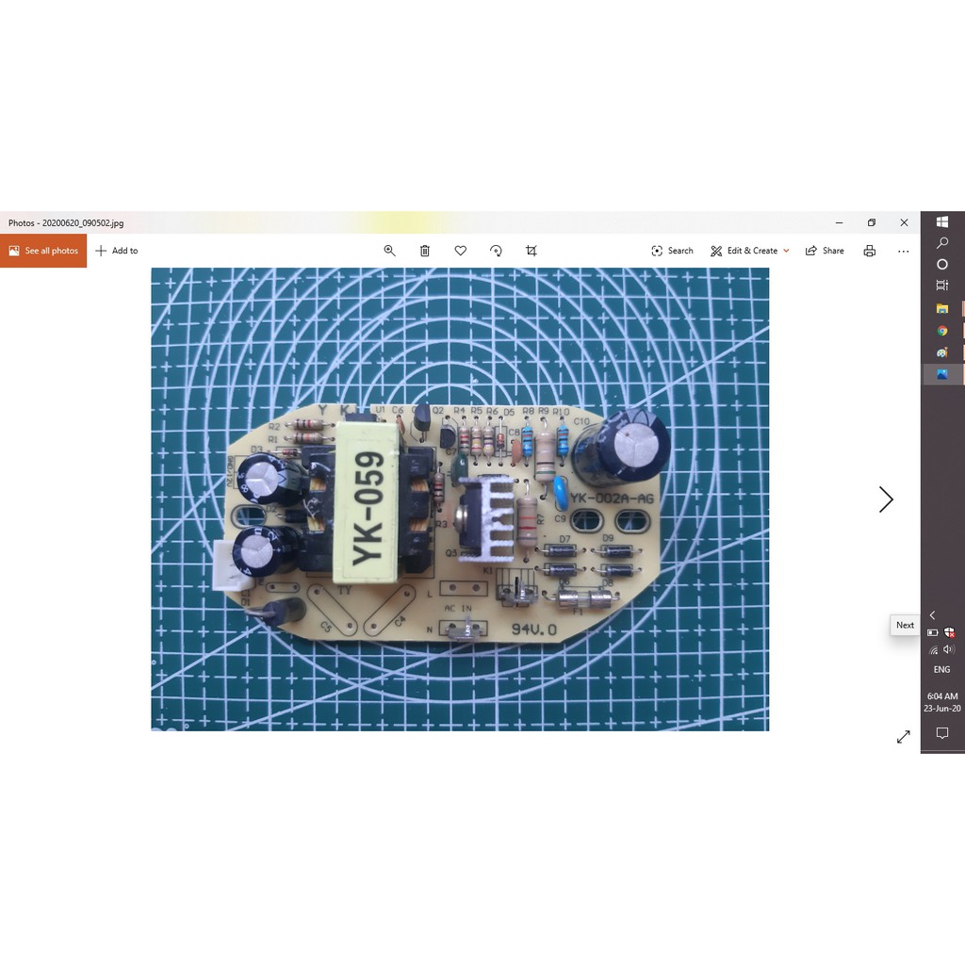Toggle ENG input language indicator
The image size is (965, 965).
pyautogui.click(x=941, y=669)
